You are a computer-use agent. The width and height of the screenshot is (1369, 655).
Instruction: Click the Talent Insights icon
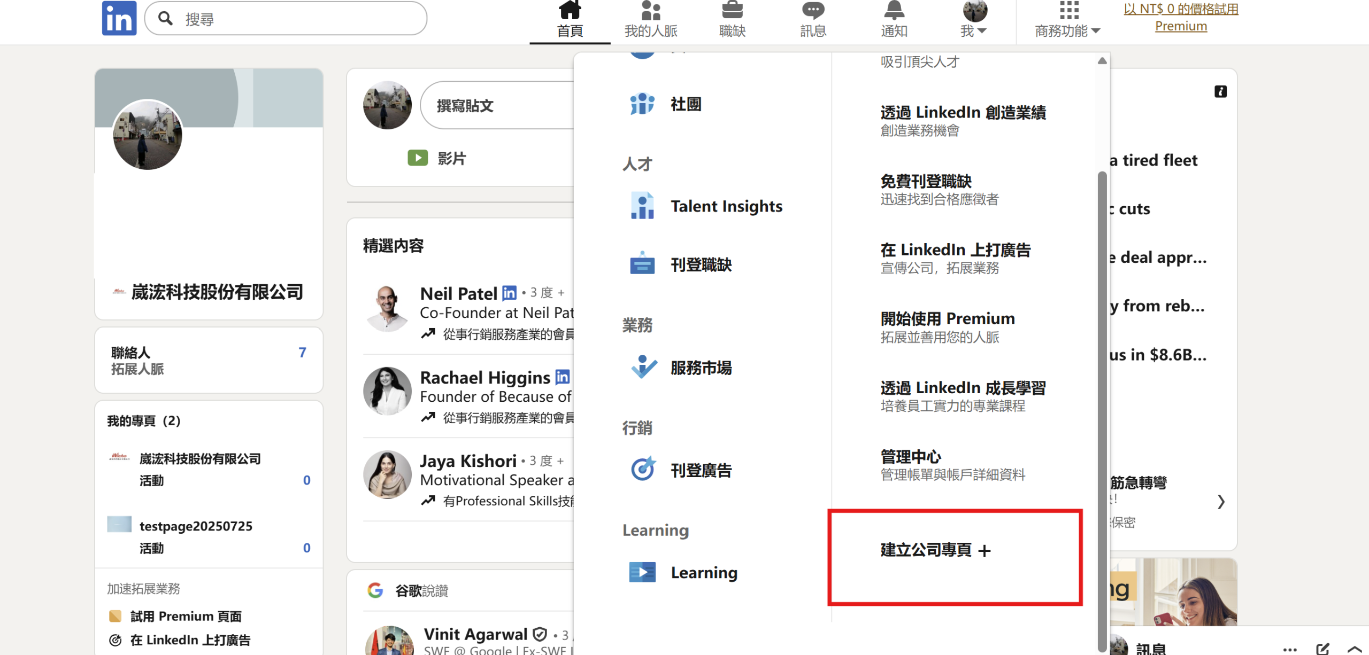point(642,206)
